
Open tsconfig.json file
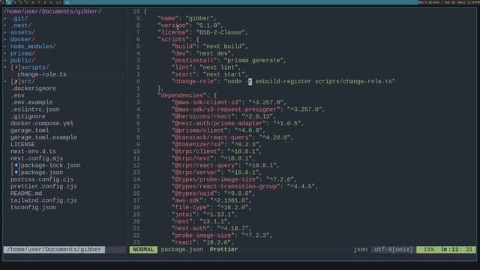33,208
